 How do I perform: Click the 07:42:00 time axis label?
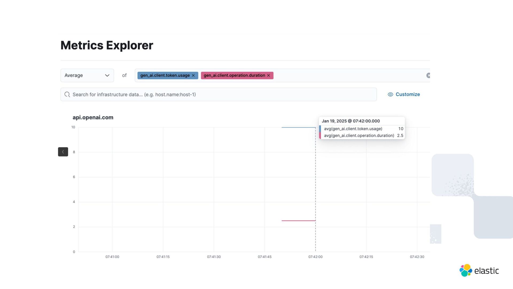[x=315, y=257]
